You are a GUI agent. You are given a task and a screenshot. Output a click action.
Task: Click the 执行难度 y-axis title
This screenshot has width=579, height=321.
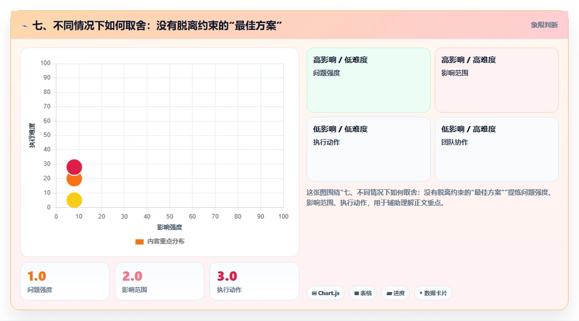[32, 135]
